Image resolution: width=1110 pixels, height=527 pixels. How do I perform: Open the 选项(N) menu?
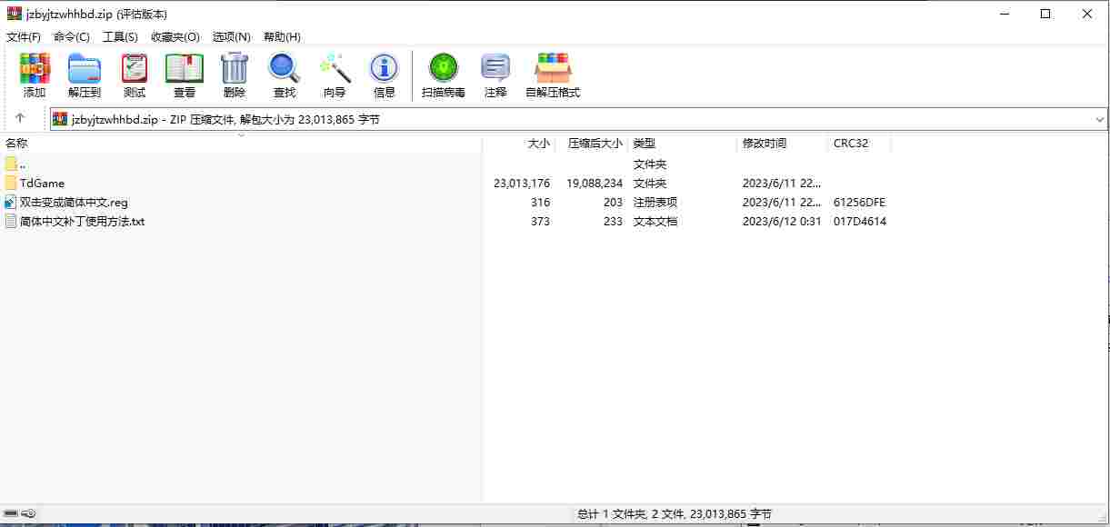pos(231,36)
